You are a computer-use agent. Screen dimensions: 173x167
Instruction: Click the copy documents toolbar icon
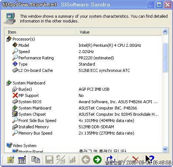(x=36, y=160)
